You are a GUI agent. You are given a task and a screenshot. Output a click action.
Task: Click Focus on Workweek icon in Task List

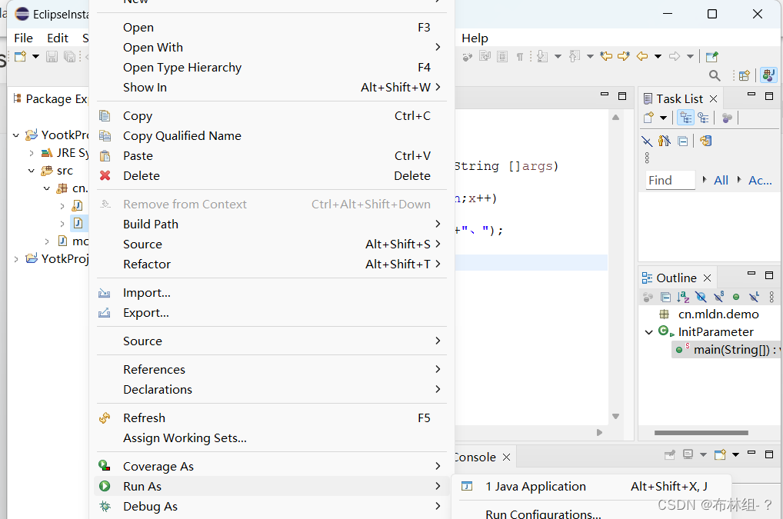(727, 118)
